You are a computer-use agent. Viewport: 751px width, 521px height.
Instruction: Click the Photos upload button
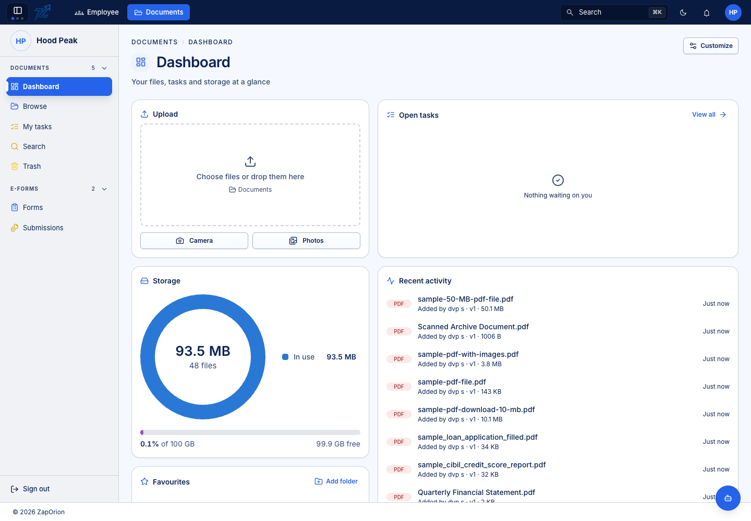(306, 241)
